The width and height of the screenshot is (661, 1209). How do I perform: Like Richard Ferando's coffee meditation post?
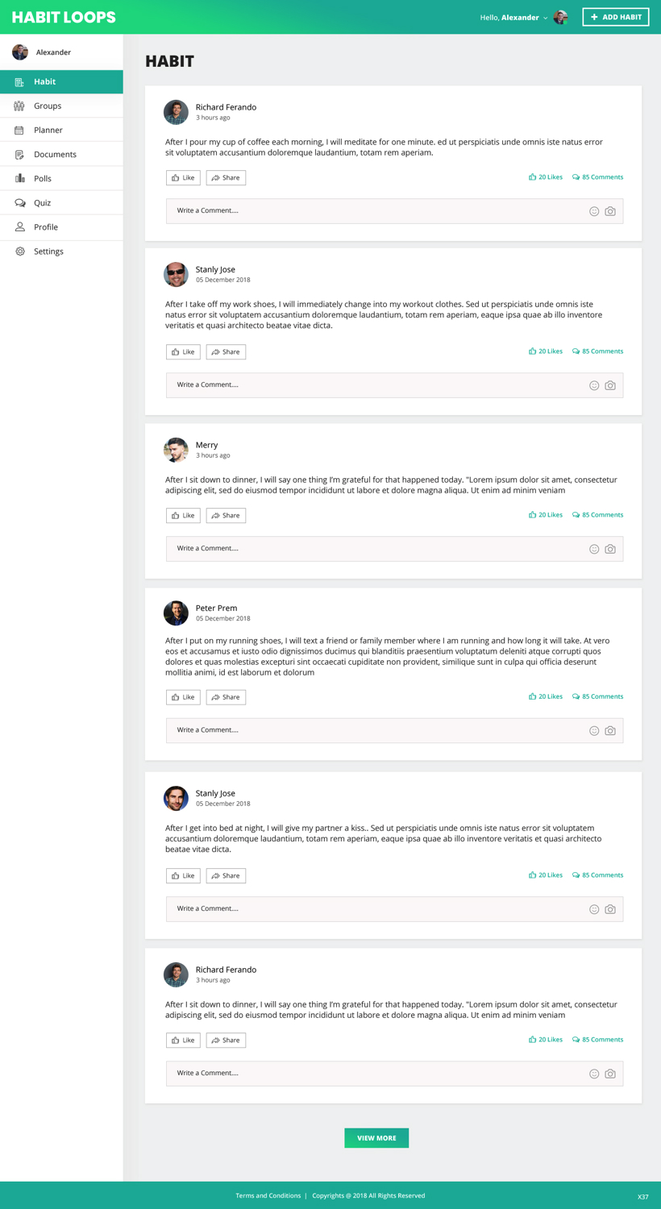click(x=183, y=178)
